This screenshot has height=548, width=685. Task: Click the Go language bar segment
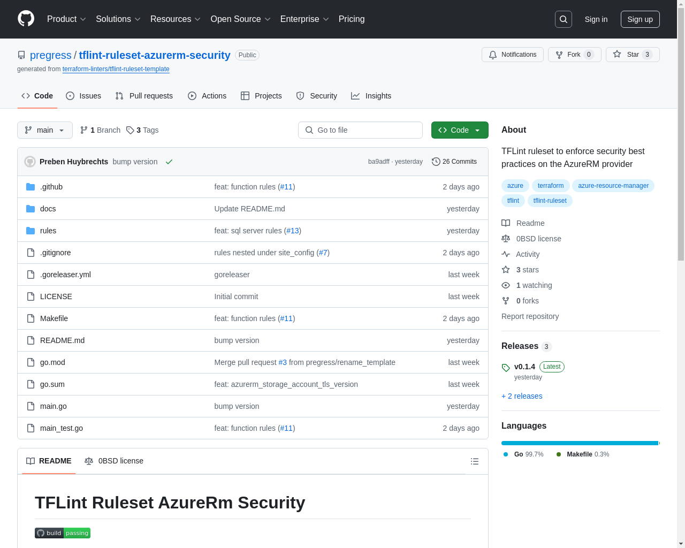coord(580,443)
